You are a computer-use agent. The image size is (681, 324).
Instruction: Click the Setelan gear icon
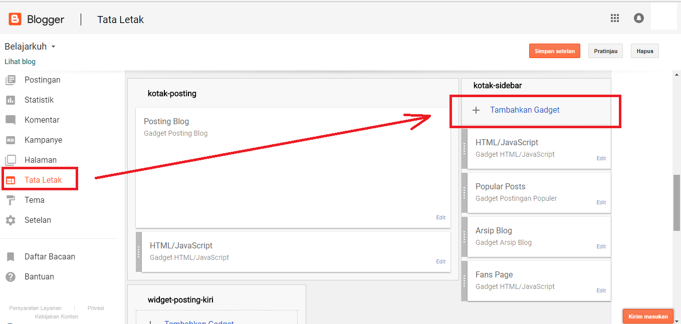(x=11, y=220)
